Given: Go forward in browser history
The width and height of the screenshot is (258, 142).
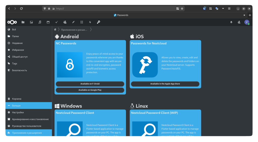Looking at the screenshot, I should click(15, 9).
